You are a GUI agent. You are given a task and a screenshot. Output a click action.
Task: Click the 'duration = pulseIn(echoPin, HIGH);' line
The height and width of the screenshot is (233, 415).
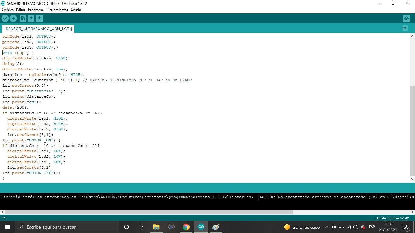(43, 75)
